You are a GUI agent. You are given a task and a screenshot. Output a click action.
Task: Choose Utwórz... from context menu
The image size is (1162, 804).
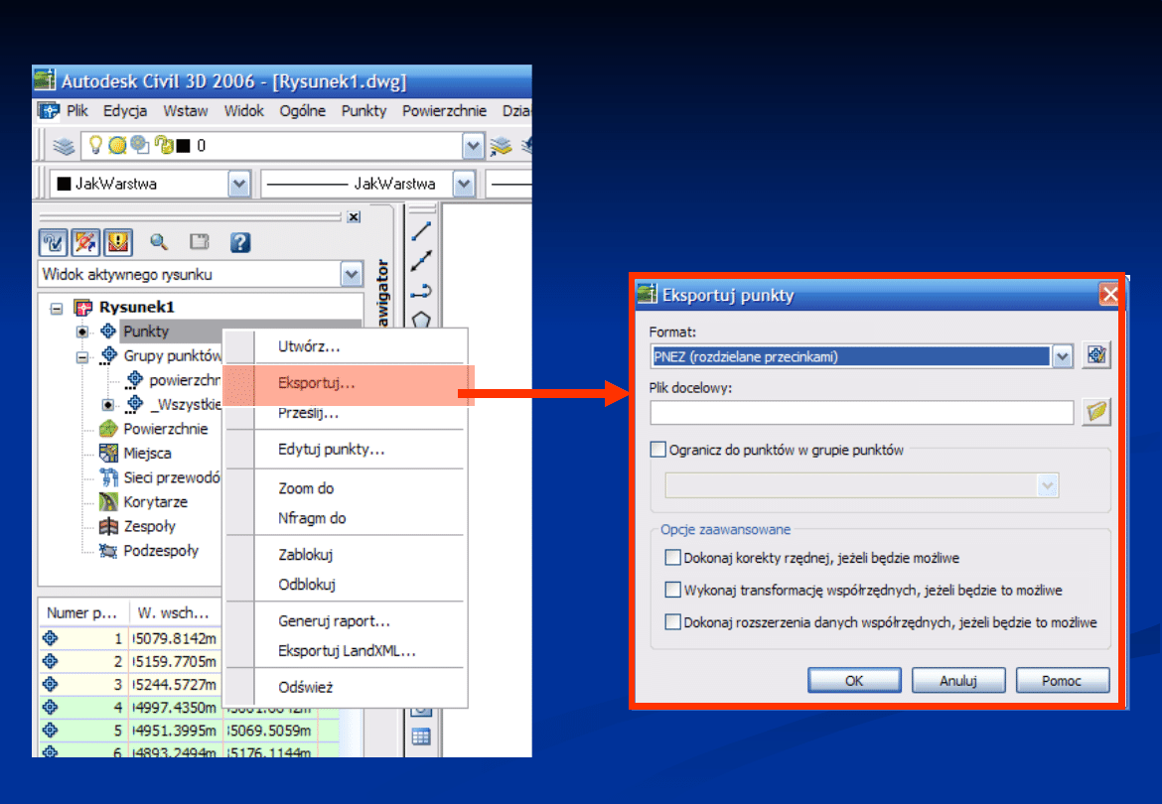309,346
